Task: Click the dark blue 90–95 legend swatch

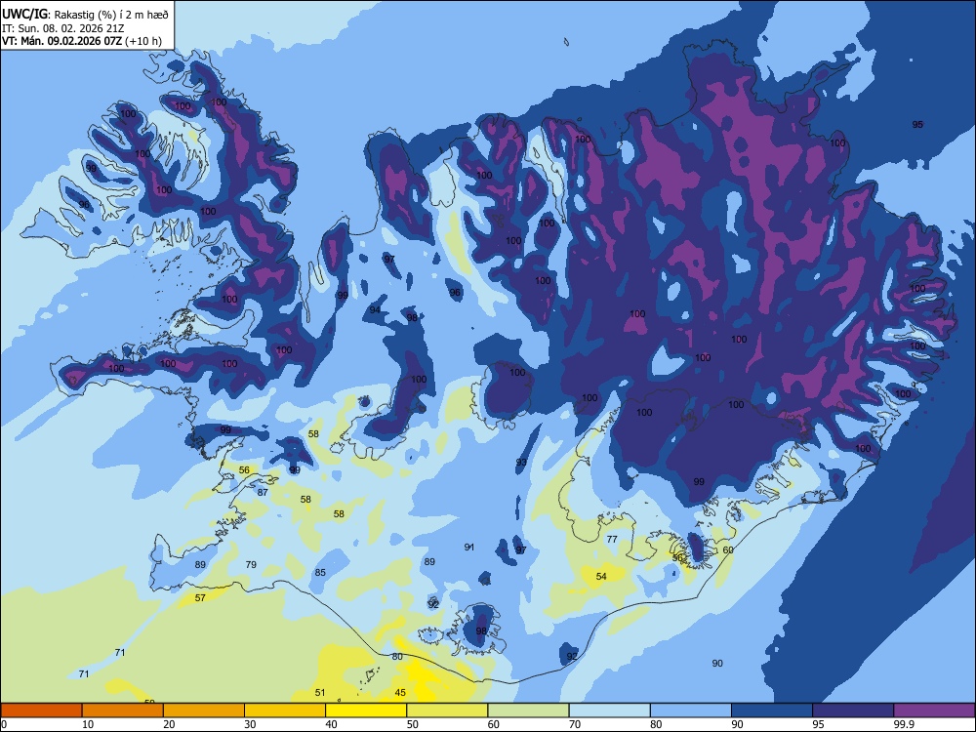Action: (x=772, y=711)
